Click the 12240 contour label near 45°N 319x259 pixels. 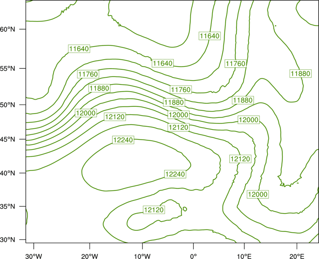123,140
